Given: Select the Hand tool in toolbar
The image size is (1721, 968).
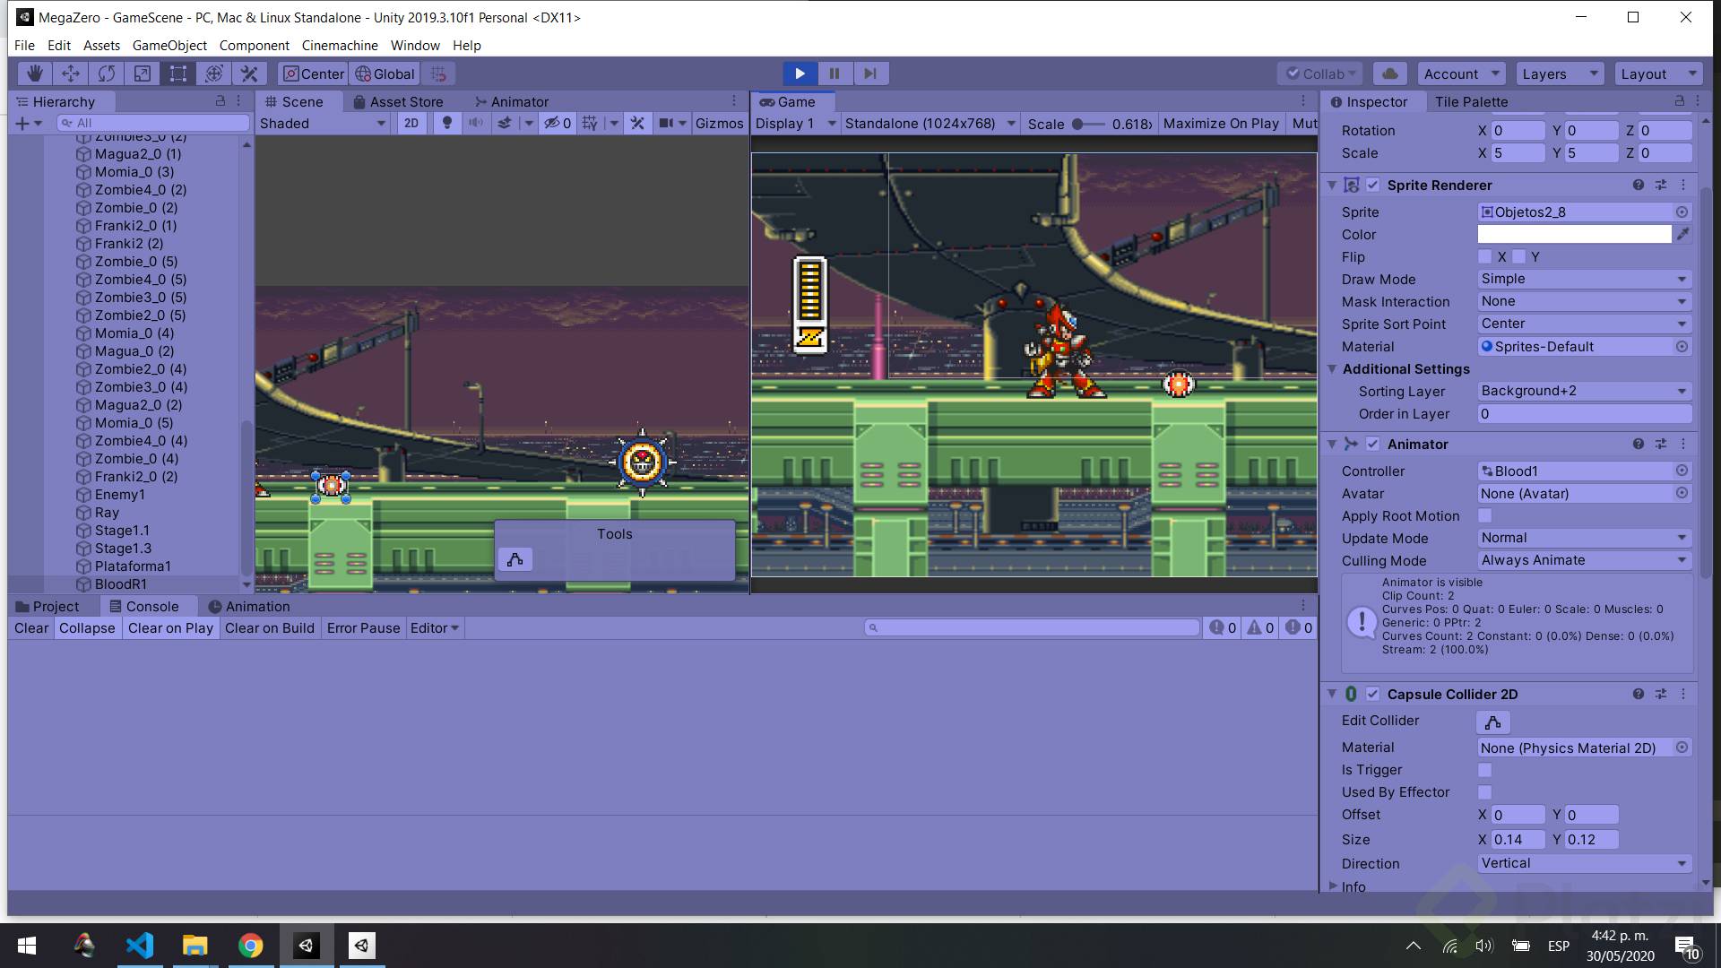Looking at the screenshot, I should (x=35, y=73).
